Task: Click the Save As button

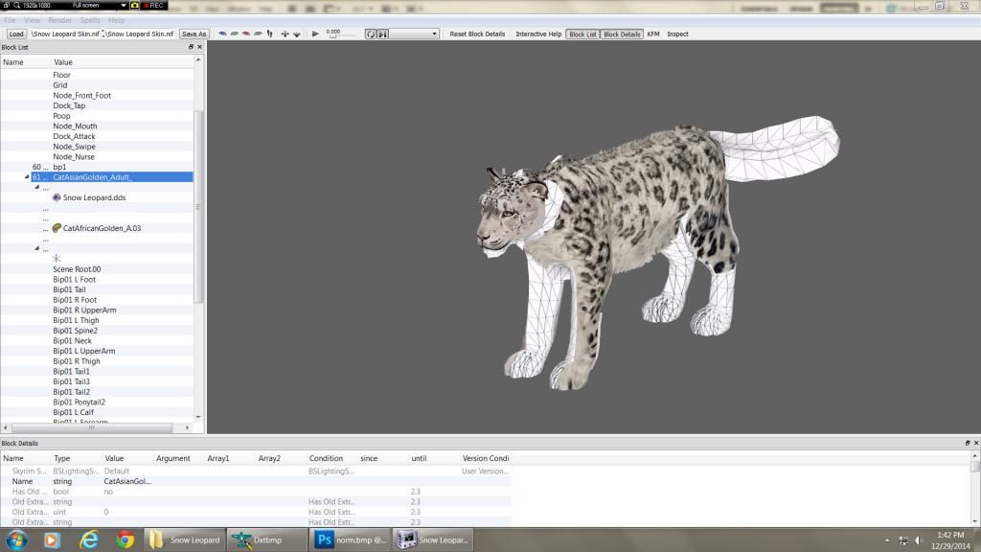Action: pos(194,34)
